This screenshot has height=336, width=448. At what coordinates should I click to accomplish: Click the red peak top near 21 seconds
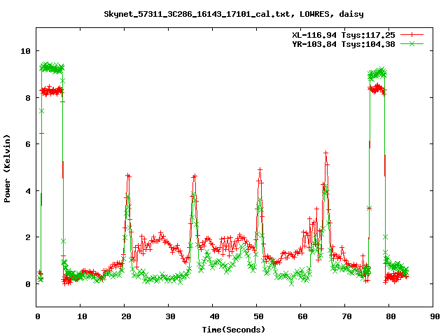click(x=128, y=176)
